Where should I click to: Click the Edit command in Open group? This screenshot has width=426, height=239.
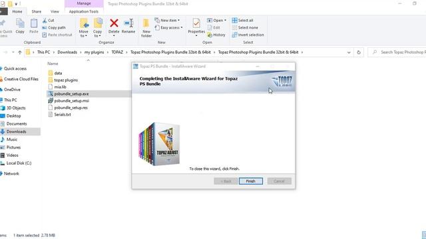[x=214, y=28]
